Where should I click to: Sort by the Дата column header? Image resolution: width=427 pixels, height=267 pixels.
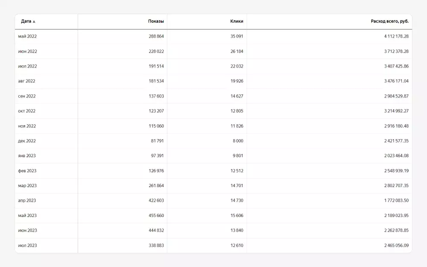[x=26, y=21]
